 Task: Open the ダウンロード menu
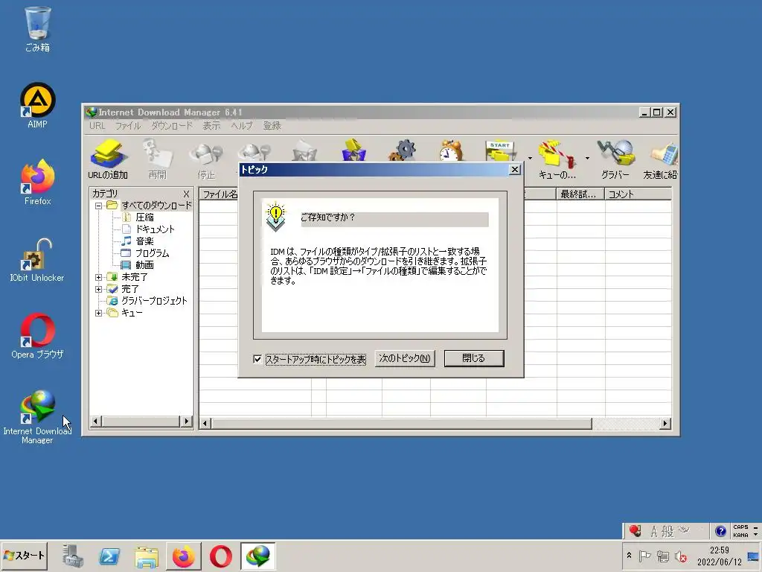tap(172, 125)
